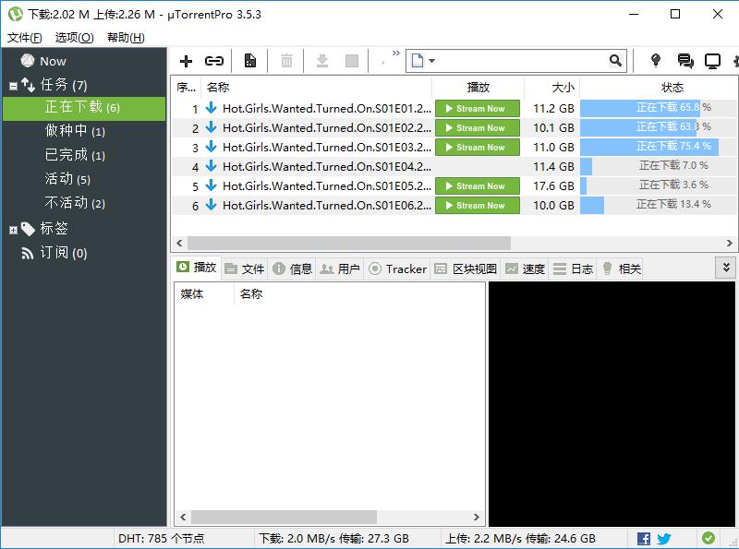This screenshot has width=739, height=549.
Task: Expand the hidden toolbar items chevron
Action: (396, 53)
